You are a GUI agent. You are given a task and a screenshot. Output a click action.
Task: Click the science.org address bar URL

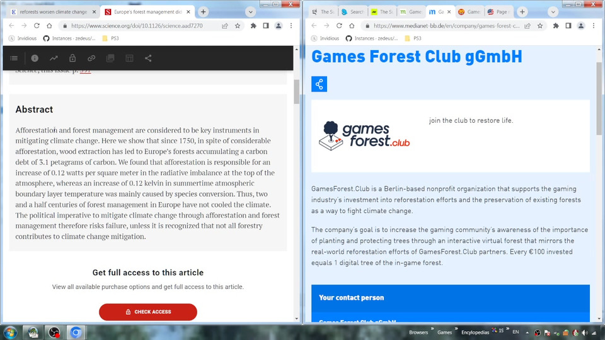pos(137,26)
